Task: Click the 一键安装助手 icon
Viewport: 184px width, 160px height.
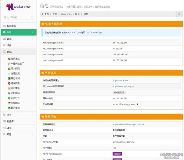Action: coord(9,64)
